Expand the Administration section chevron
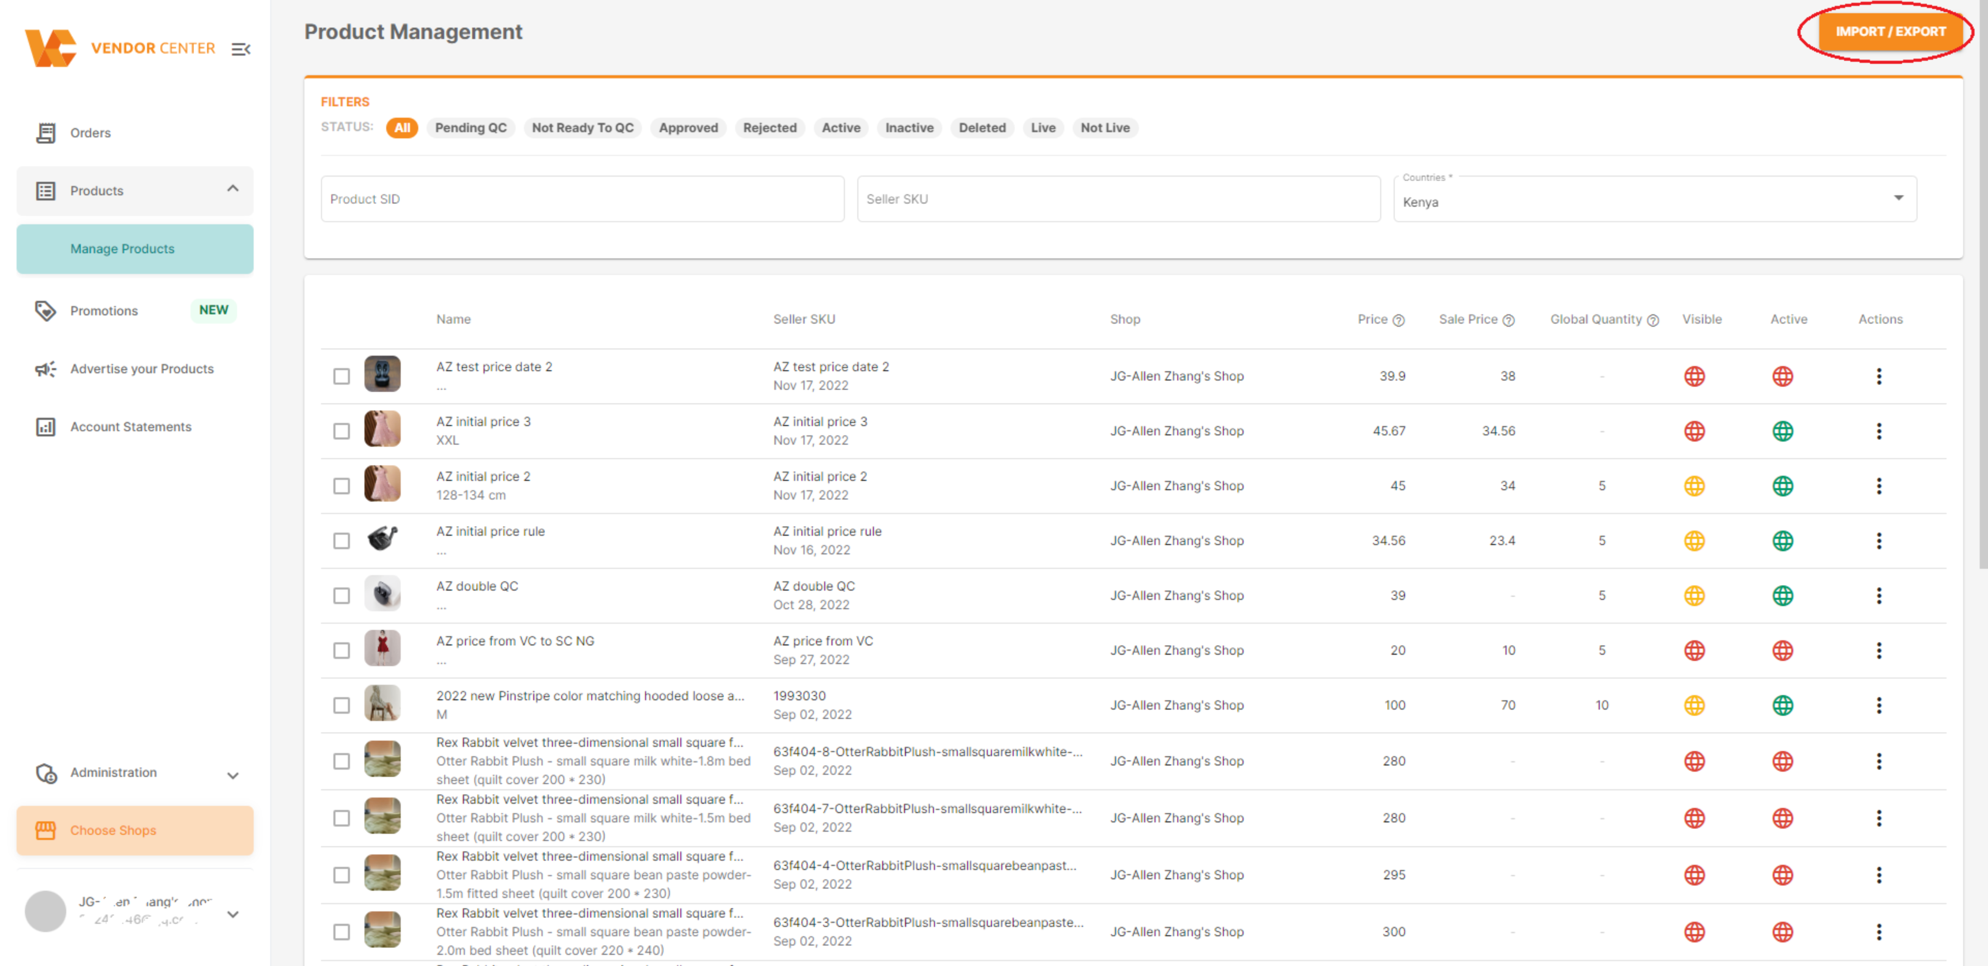The image size is (1988, 966). coord(232,775)
